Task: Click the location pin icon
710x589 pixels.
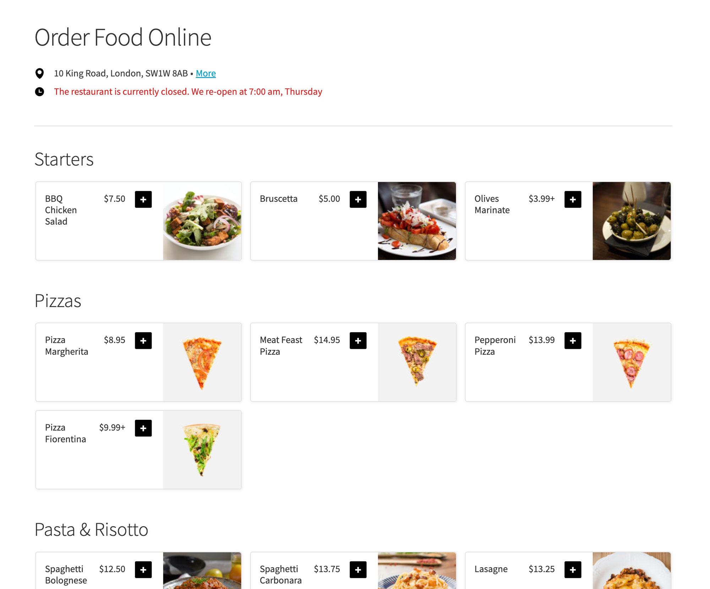Action: pos(39,73)
